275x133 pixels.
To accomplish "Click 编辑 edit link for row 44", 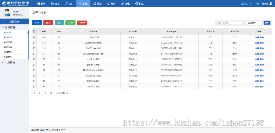I will tap(257, 81).
